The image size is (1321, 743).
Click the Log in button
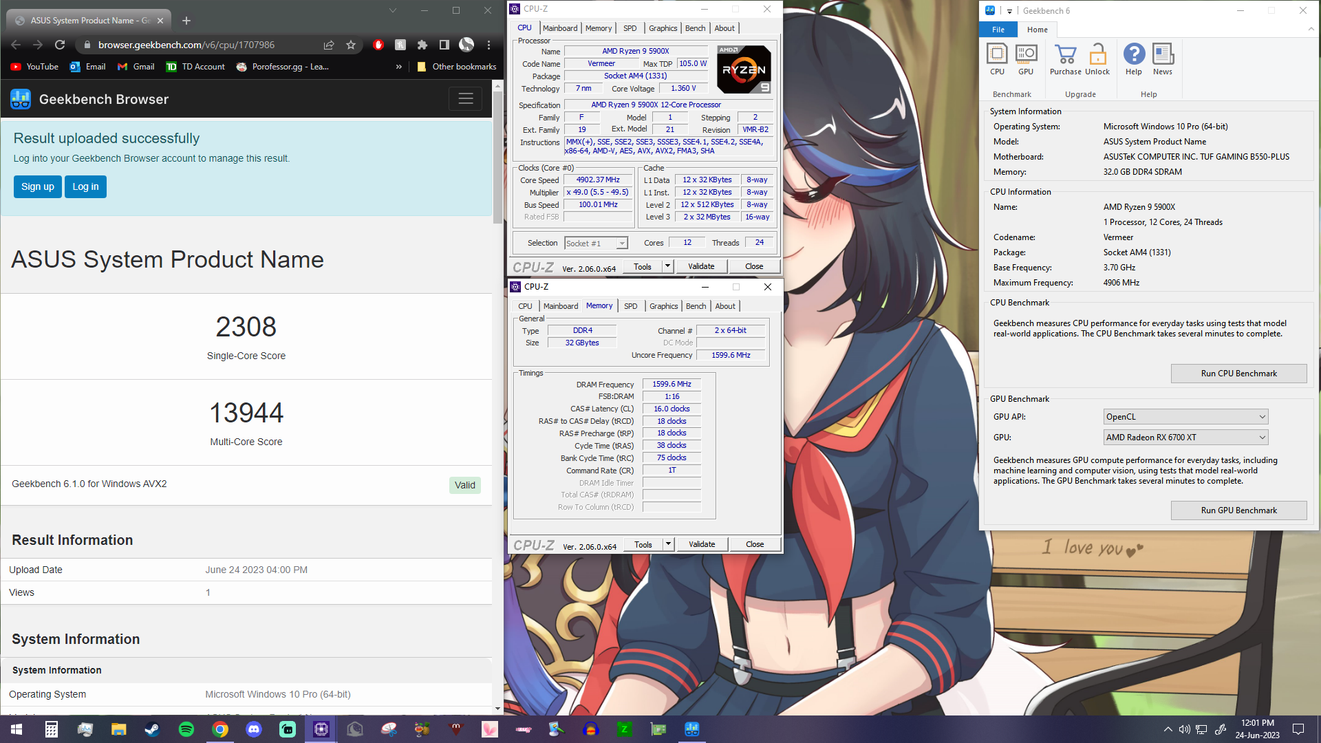tap(85, 186)
